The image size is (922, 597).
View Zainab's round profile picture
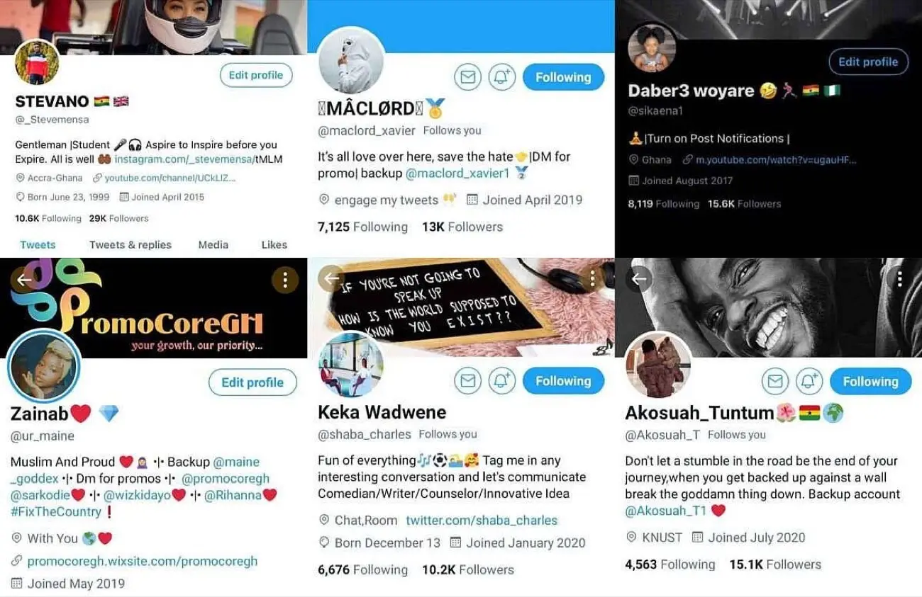pos(44,367)
